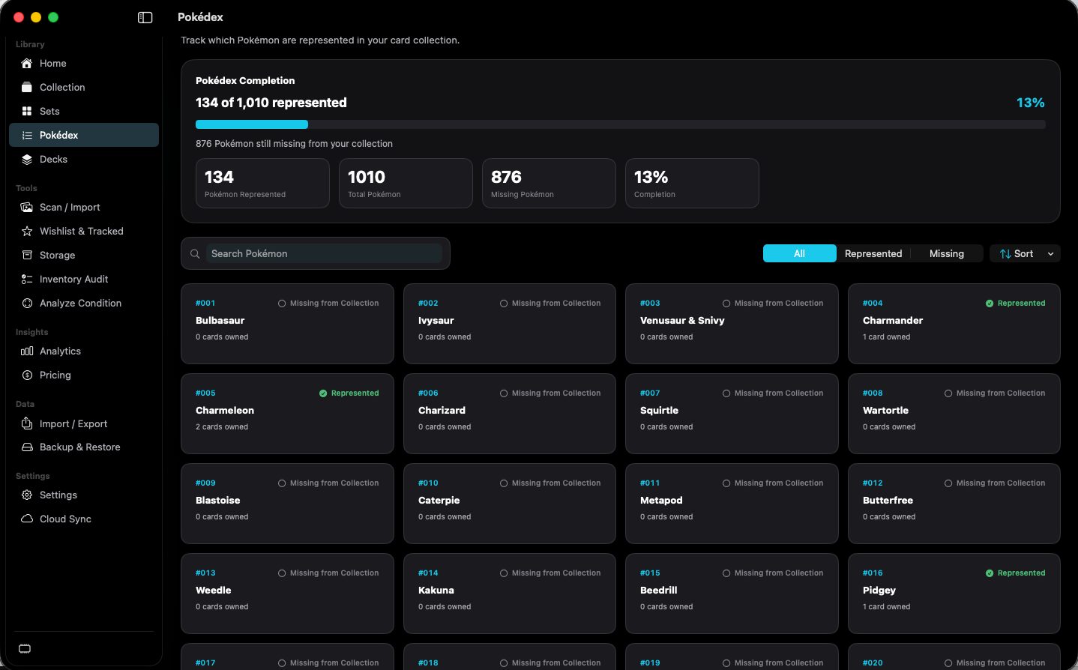Toggle the sidebar panel icon in title bar
The image size is (1078, 670).
[145, 17]
